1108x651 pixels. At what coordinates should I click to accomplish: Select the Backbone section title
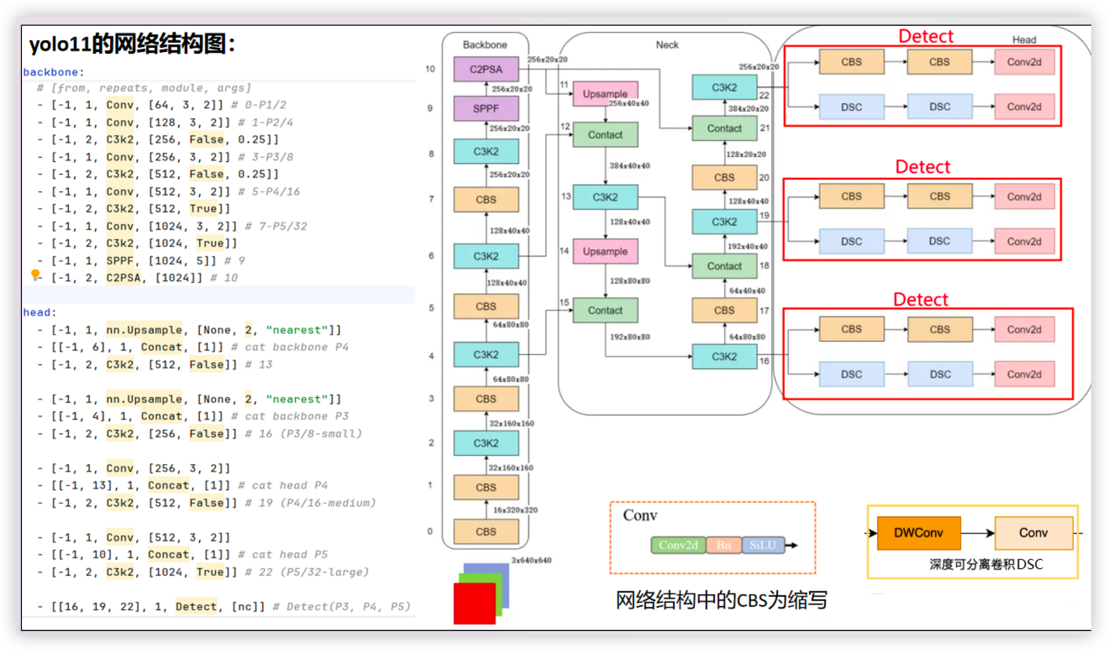tap(484, 45)
